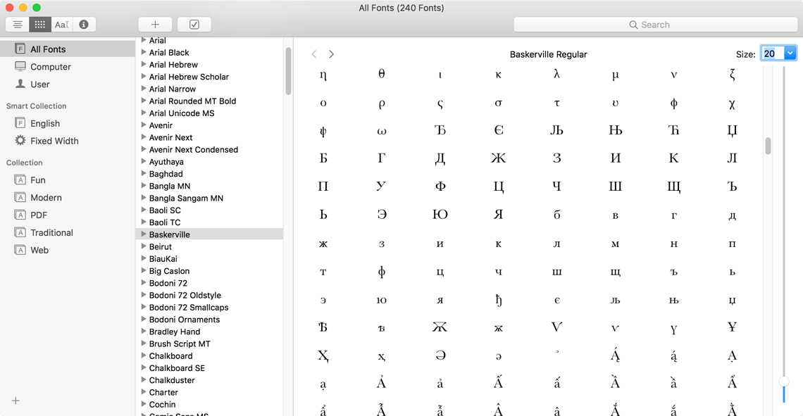Validate fonts using the checkmark toolbar icon
803x416 pixels.
(194, 23)
